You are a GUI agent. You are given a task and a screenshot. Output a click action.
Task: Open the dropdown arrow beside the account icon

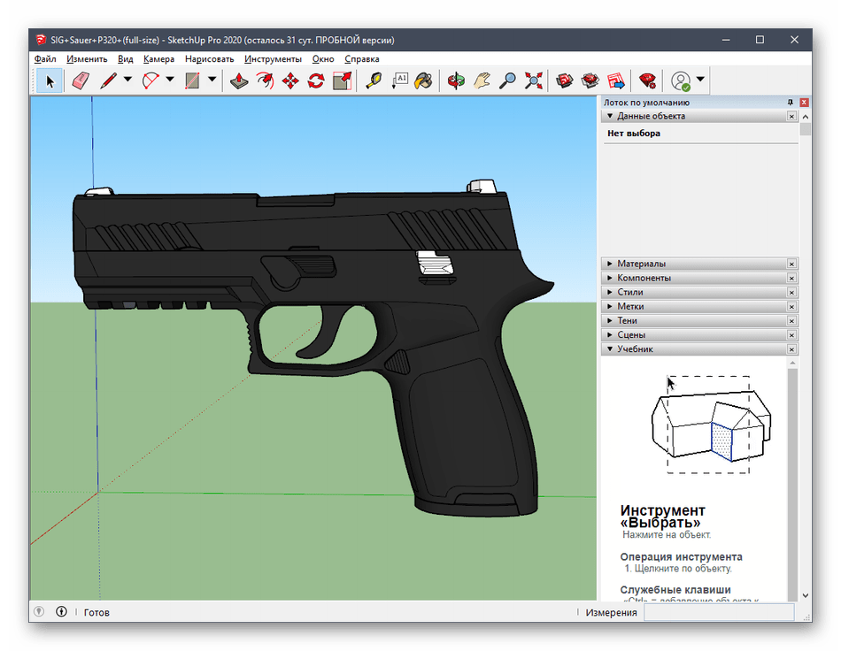click(700, 80)
